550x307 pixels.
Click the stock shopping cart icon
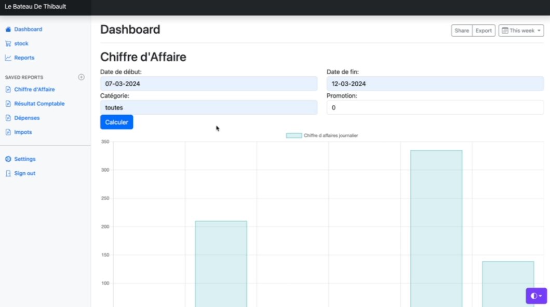point(8,44)
